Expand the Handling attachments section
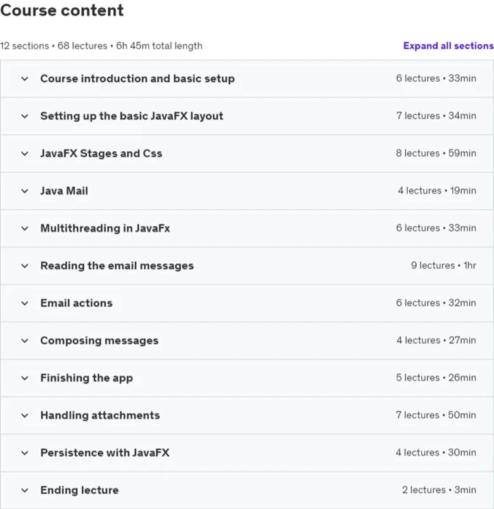494x509 pixels. point(247,416)
